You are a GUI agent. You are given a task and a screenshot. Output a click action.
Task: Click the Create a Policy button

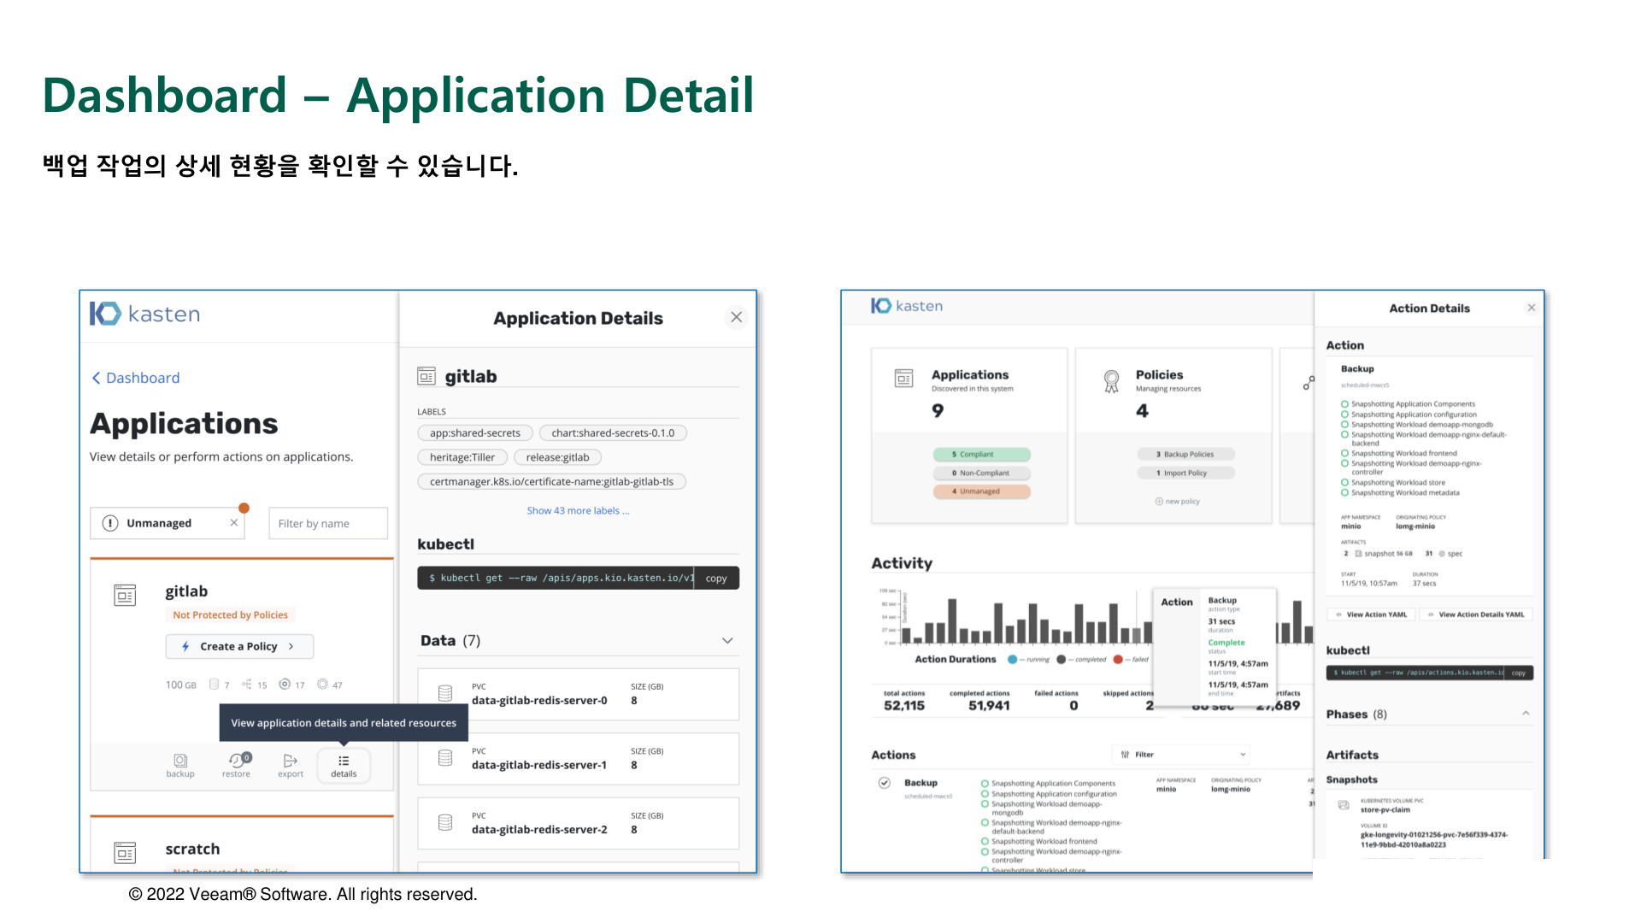click(239, 647)
